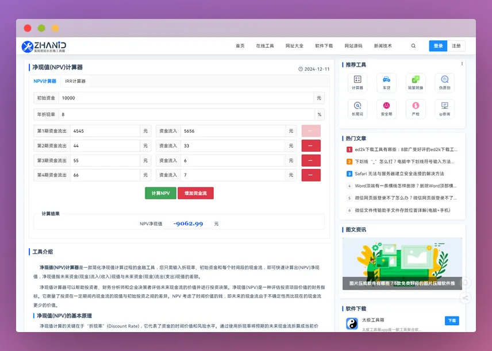The image size is (492, 351).
Task: Click the 下载 button for 太极工具箱
Action: (452, 321)
